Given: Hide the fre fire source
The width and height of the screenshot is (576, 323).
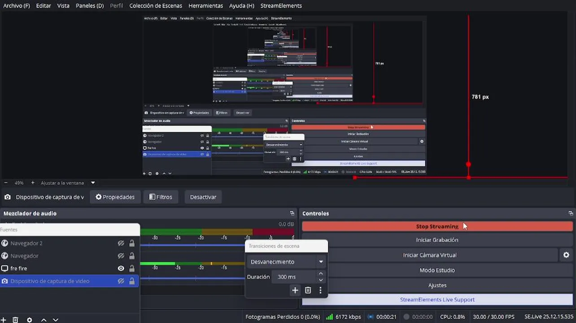Looking at the screenshot, I should [x=121, y=268].
